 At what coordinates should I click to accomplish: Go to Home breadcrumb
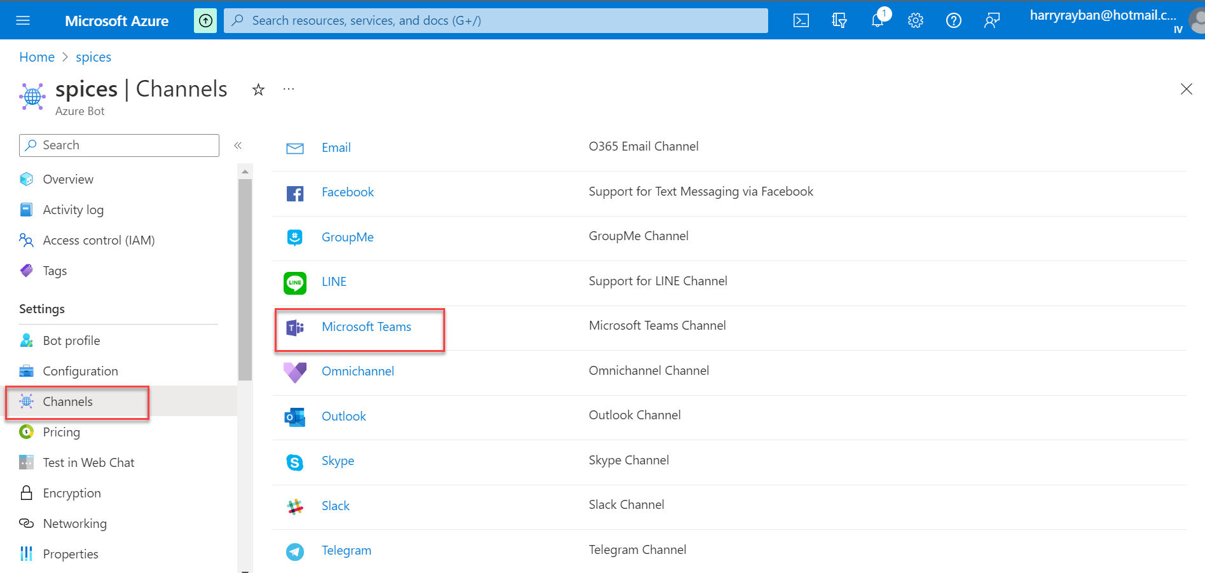(x=37, y=57)
